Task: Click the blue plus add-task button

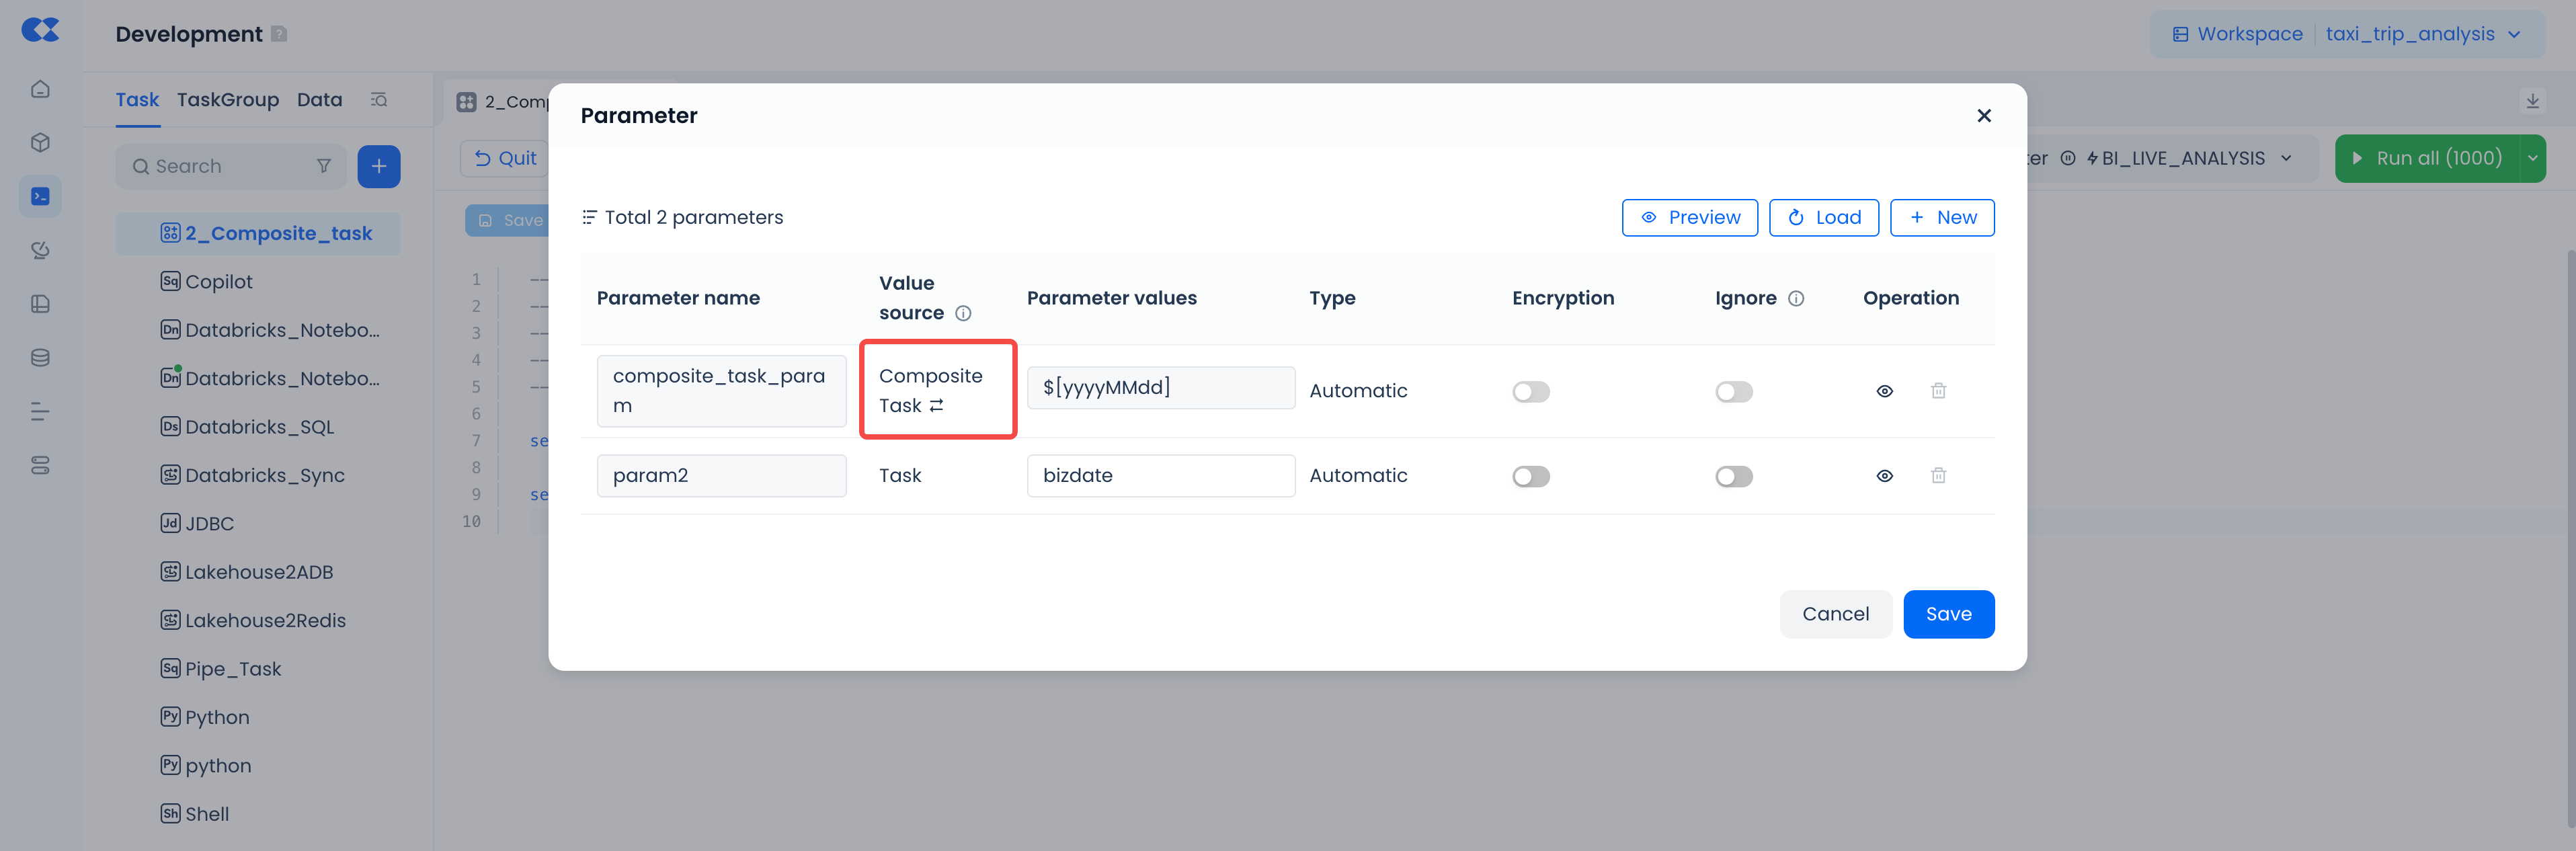Action: pyautogui.click(x=379, y=167)
